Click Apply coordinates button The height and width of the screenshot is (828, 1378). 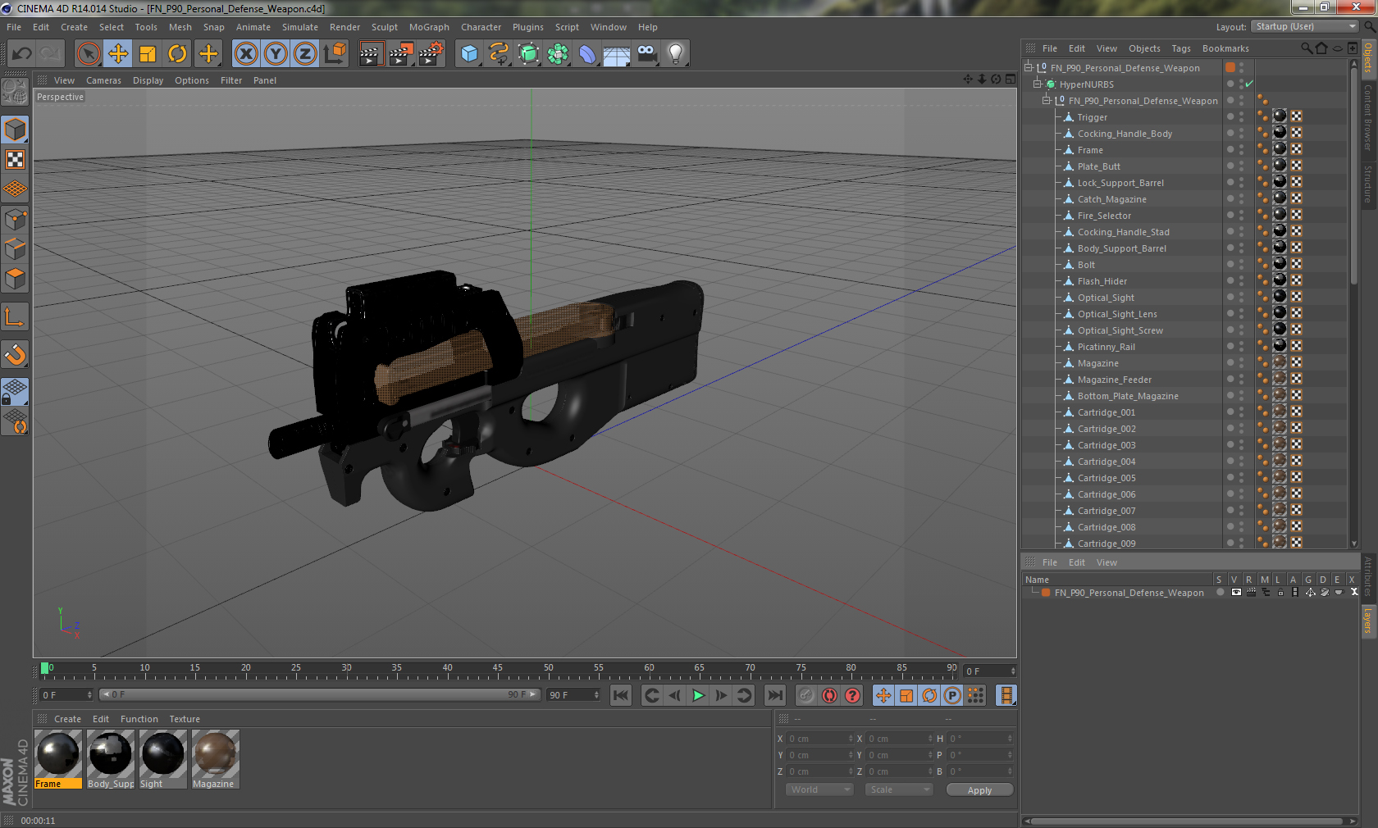click(979, 790)
